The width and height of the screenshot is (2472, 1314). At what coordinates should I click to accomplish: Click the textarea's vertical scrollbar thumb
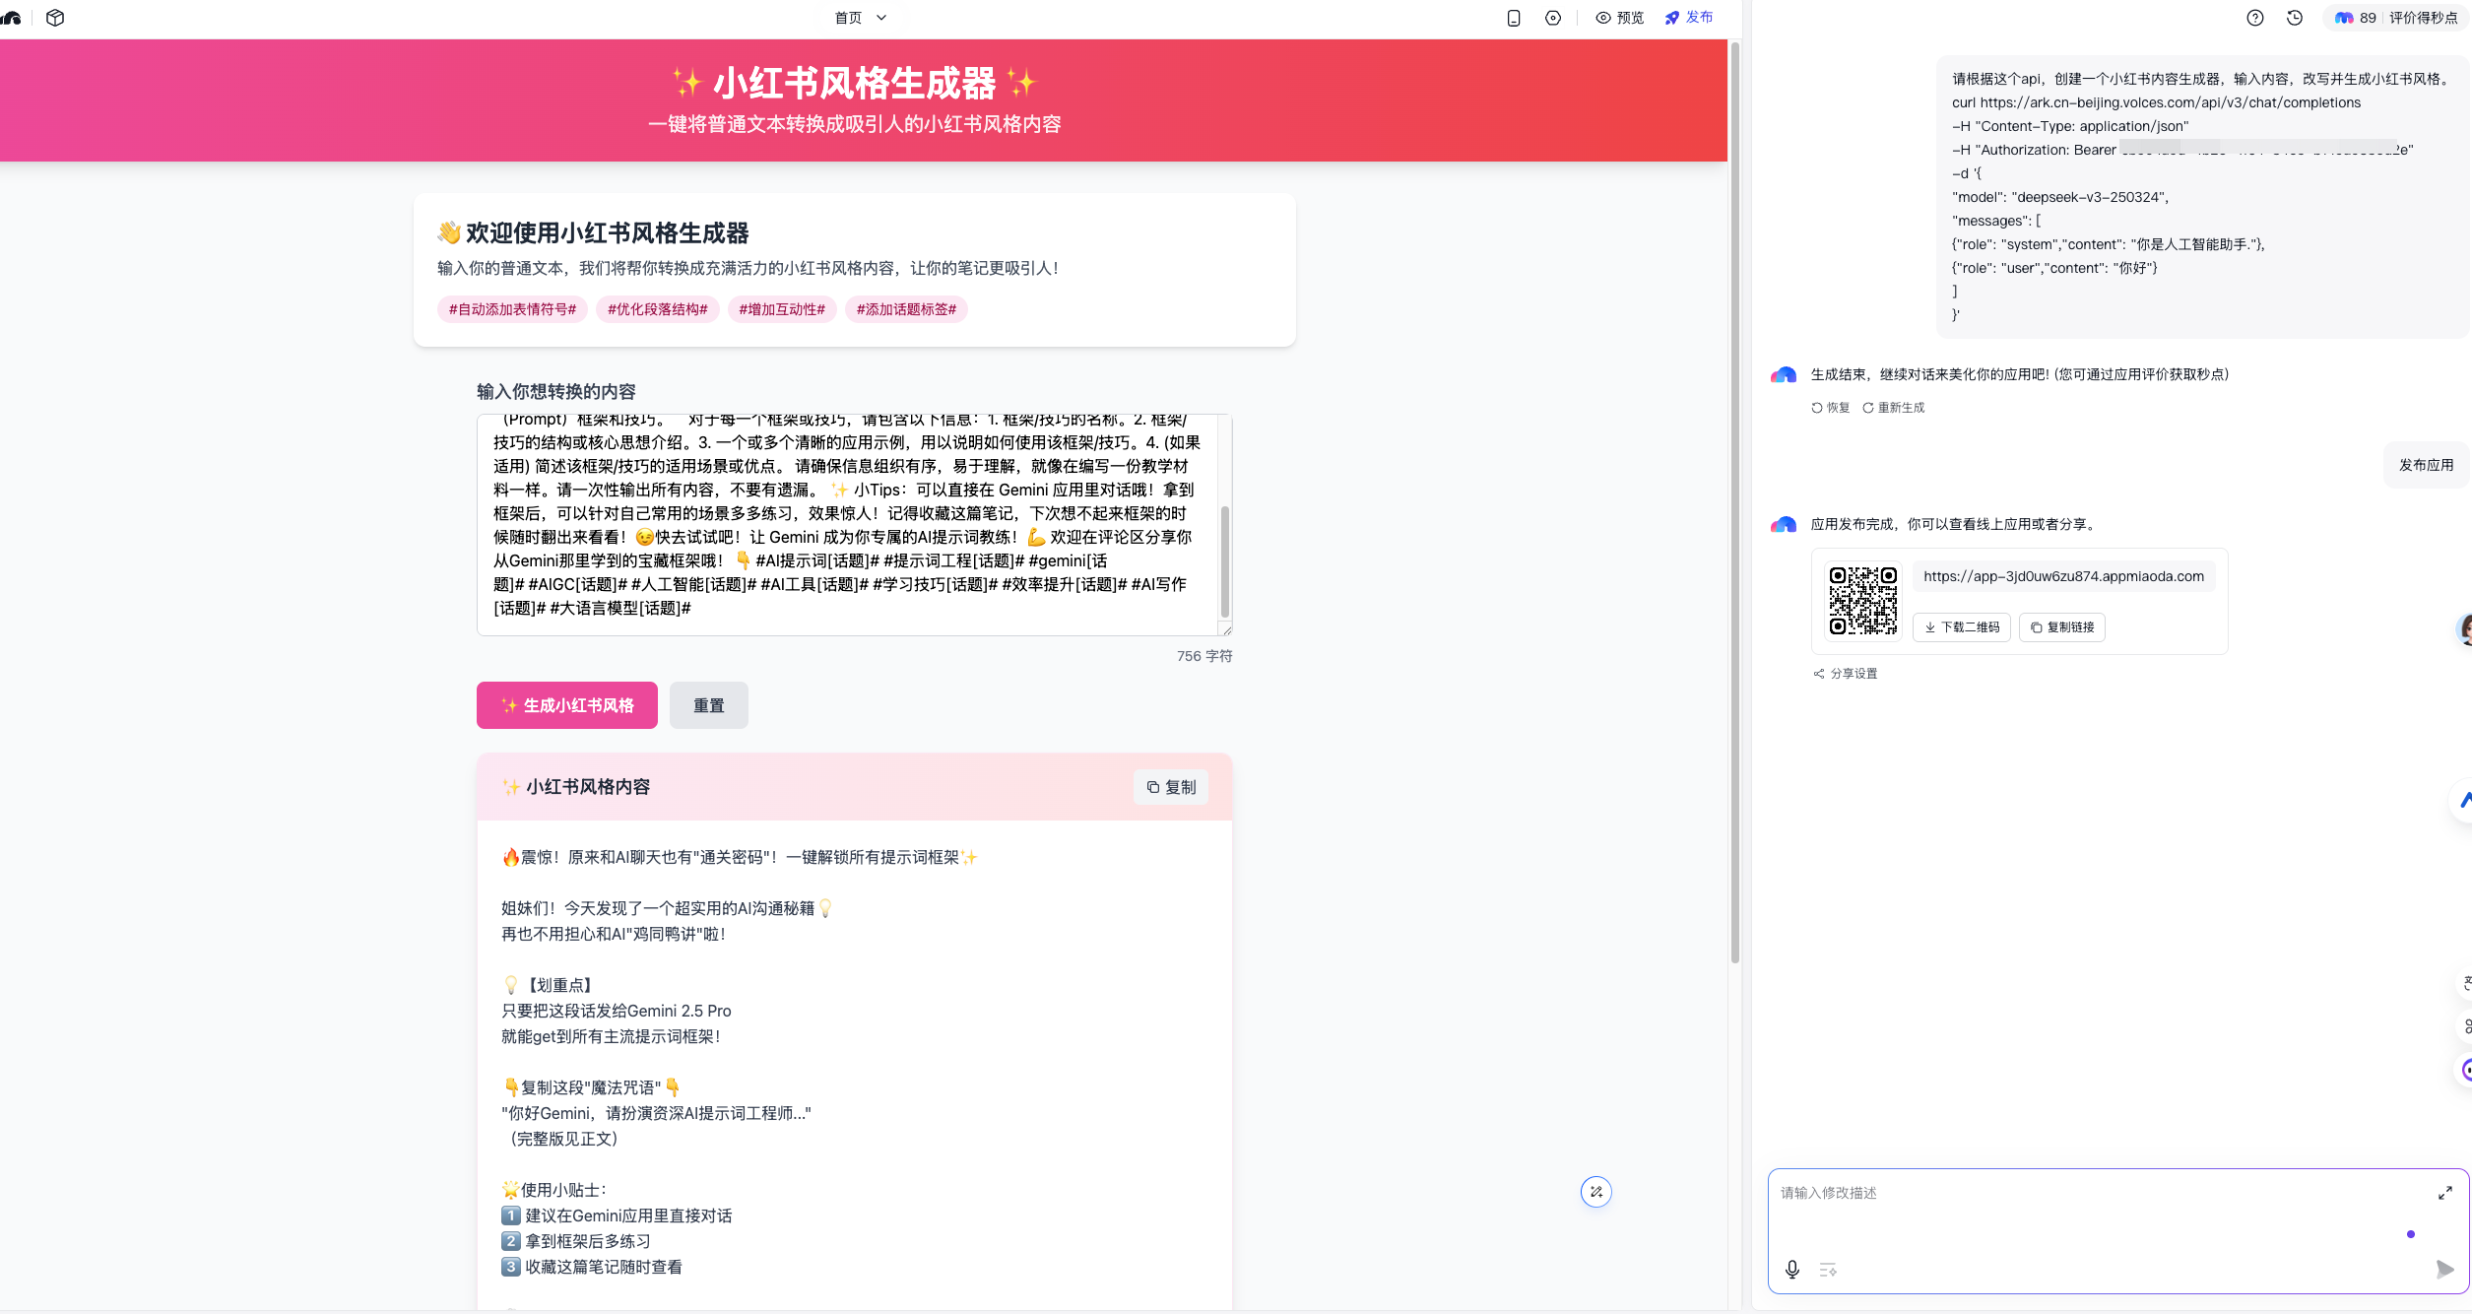pos(1225,561)
